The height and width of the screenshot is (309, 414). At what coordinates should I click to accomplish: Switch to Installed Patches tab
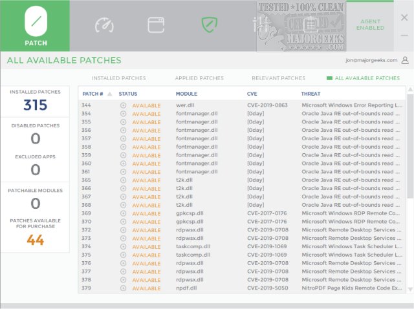pyautogui.click(x=118, y=78)
